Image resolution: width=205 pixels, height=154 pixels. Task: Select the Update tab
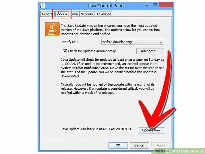[x=62, y=14]
